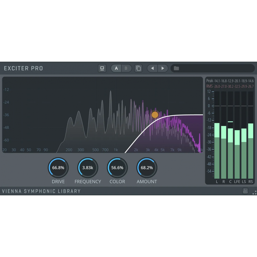257x257 pixels.
Task: Click the EXCITER PRO title text
Action: point(23,68)
